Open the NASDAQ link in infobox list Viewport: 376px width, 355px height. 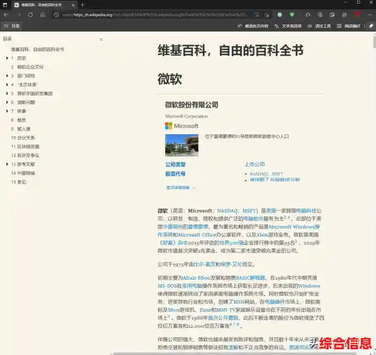pos(258,174)
